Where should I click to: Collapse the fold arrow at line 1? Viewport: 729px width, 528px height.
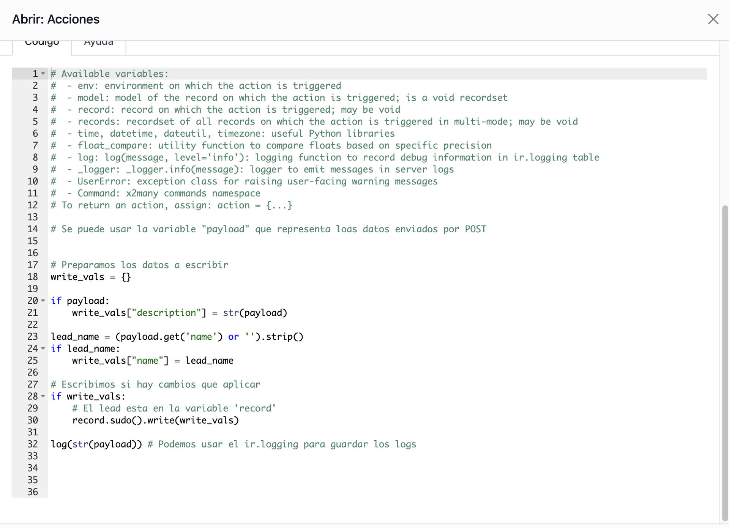coord(43,74)
